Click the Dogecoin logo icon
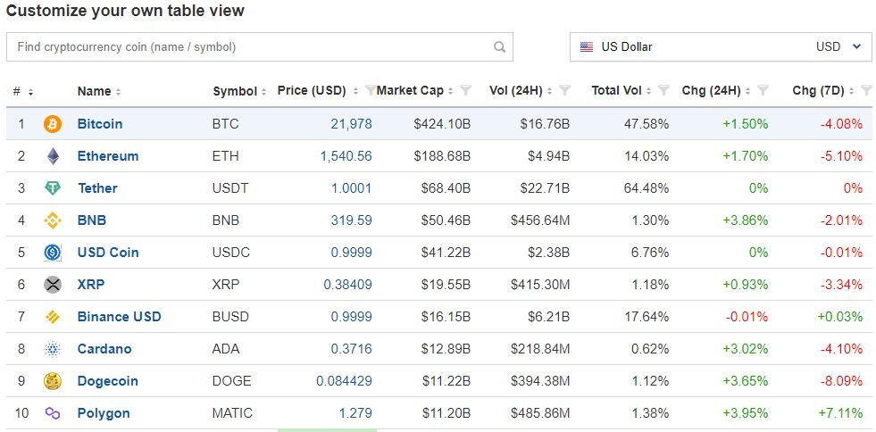876x432 pixels. (x=53, y=381)
